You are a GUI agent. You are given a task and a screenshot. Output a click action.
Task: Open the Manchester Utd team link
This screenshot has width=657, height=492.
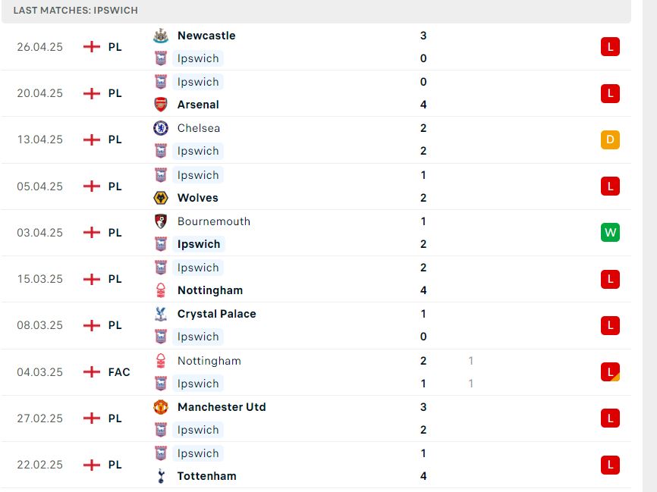coord(222,407)
